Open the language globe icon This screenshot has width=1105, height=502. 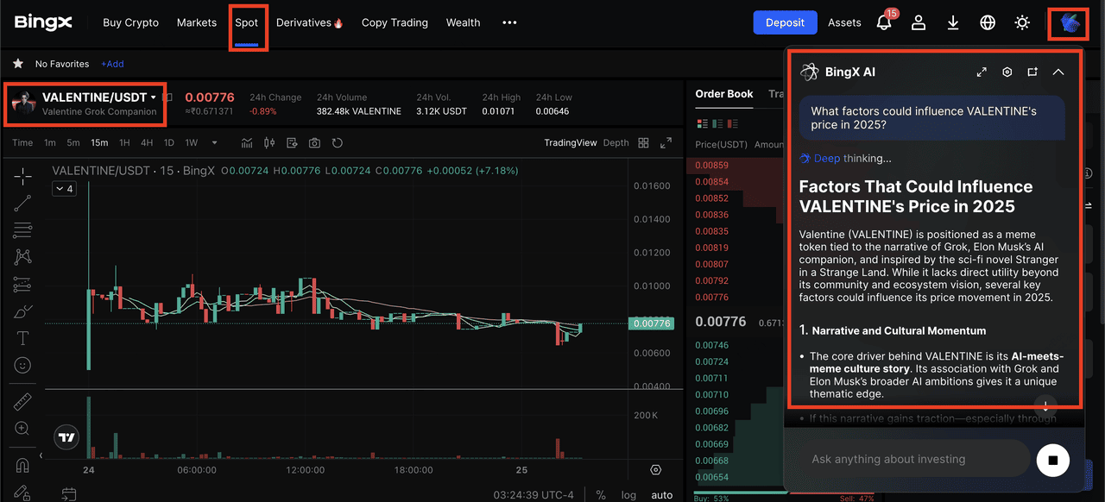(x=988, y=23)
